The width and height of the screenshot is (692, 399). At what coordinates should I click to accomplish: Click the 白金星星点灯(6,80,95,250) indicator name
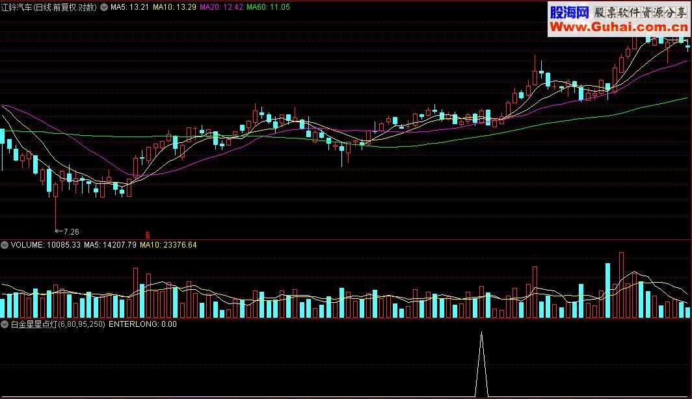(x=58, y=324)
